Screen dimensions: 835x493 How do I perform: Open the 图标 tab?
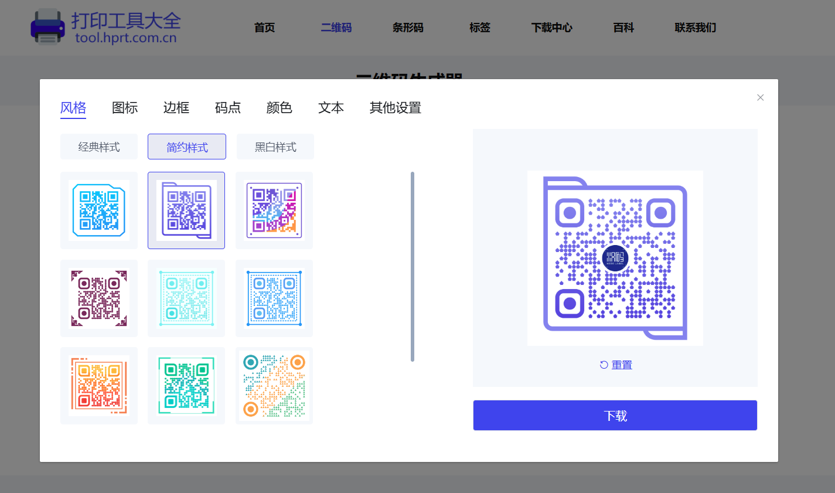(125, 108)
